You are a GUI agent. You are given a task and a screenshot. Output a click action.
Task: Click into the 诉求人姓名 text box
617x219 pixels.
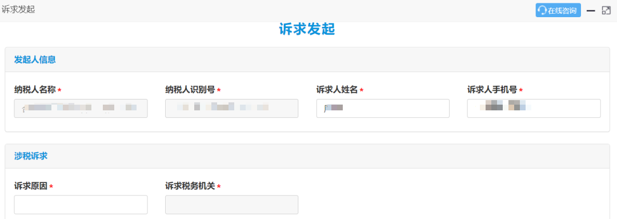(382, 108)
